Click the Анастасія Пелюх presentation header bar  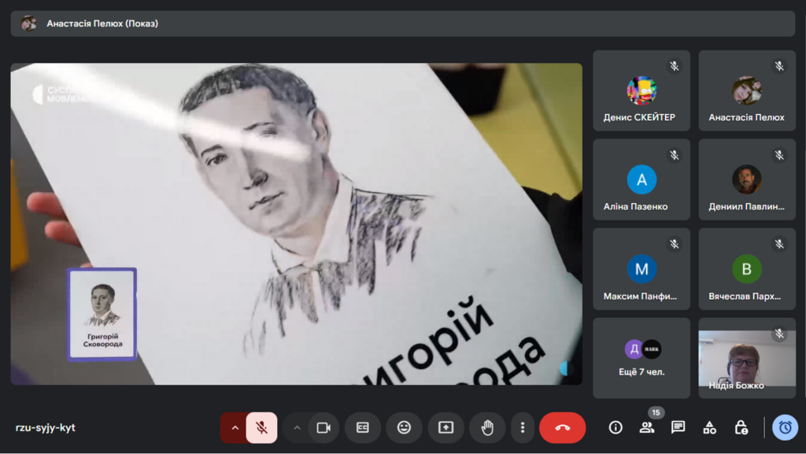[x=403, y=24]
